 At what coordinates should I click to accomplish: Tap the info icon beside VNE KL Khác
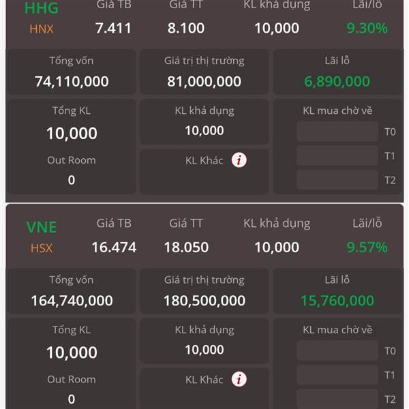(239, 379)
